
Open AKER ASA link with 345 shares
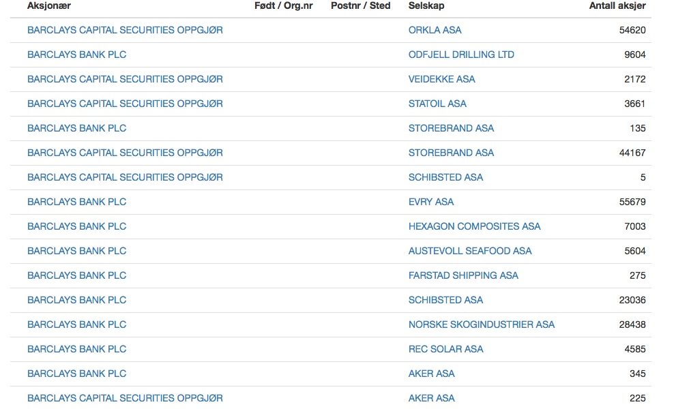(x=431, y=374)
